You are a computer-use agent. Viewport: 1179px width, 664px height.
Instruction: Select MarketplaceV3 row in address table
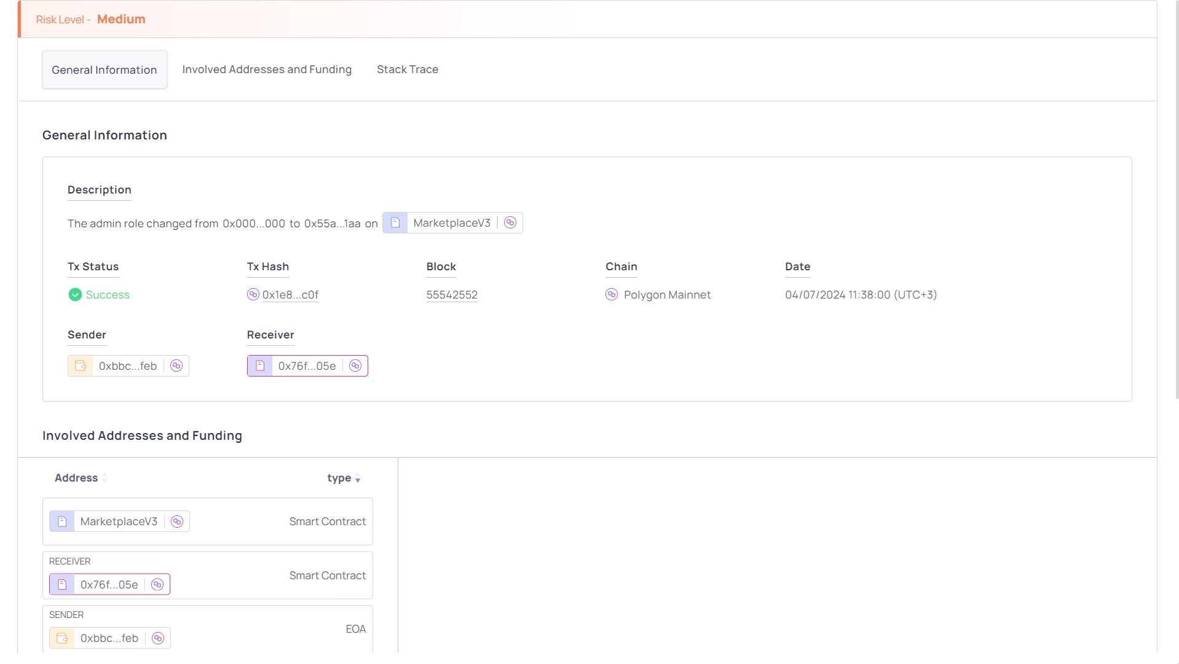(x=246, y=521)
